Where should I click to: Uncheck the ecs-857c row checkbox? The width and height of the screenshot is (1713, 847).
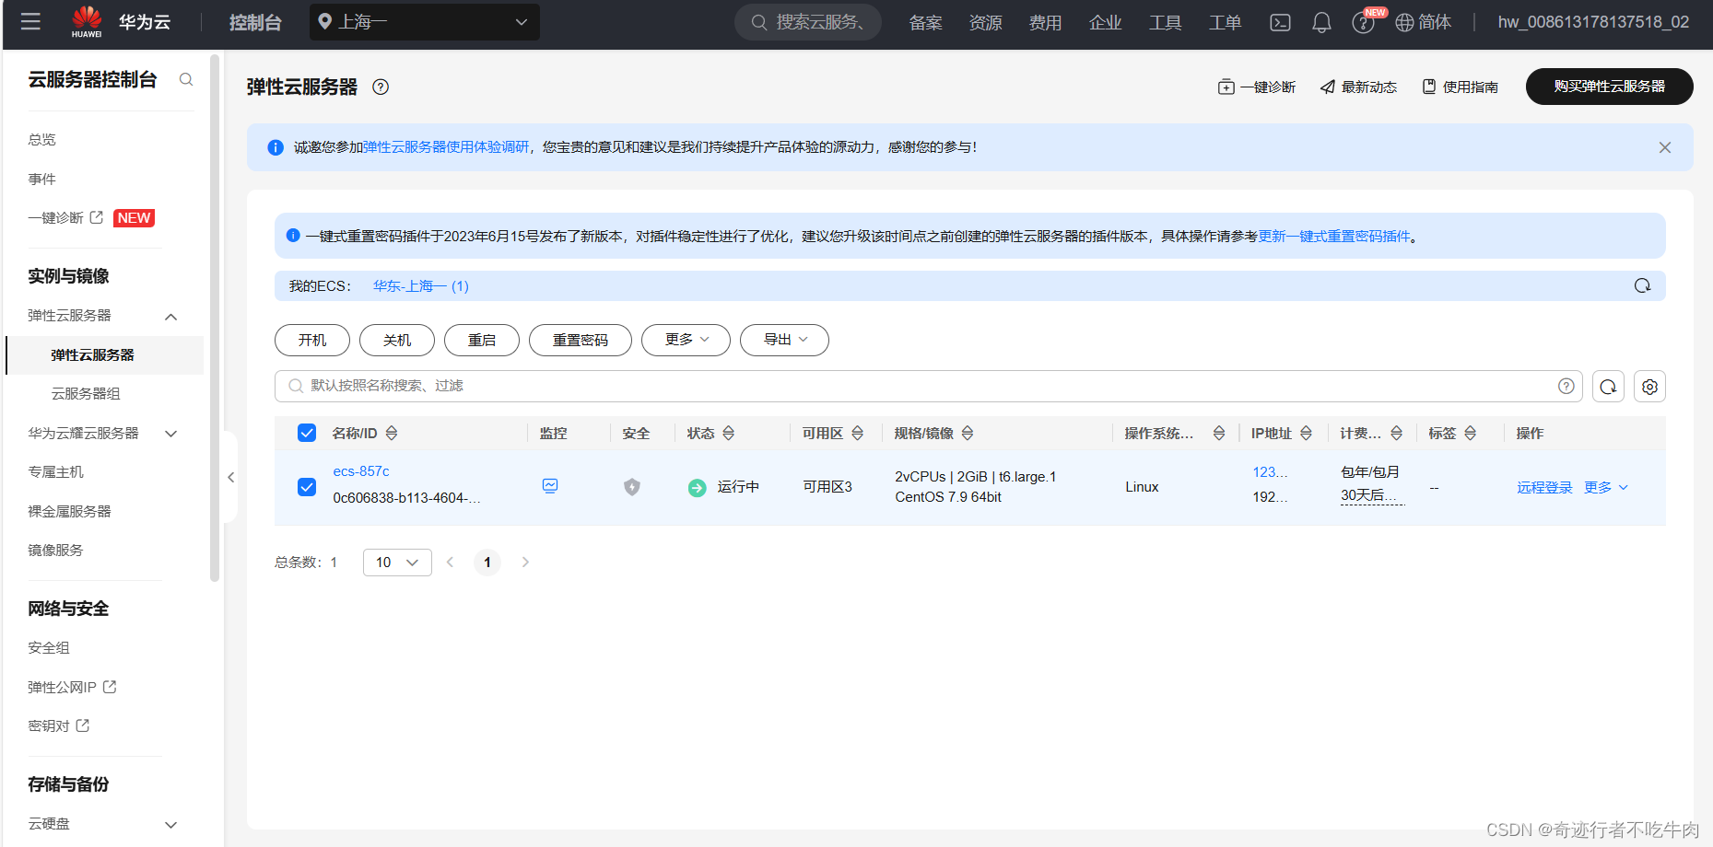click(307, 486)
